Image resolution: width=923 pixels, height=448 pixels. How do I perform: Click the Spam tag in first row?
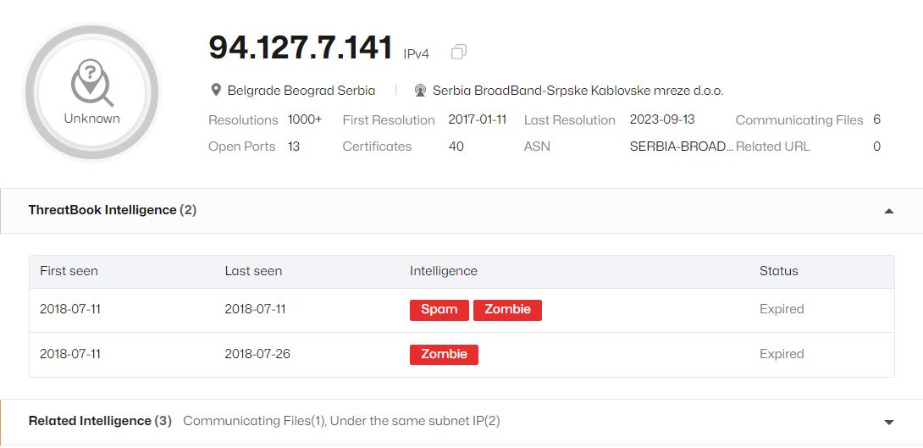point(439,310)
